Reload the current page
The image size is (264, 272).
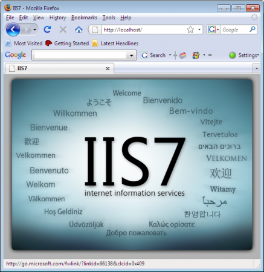pos(47,30)
